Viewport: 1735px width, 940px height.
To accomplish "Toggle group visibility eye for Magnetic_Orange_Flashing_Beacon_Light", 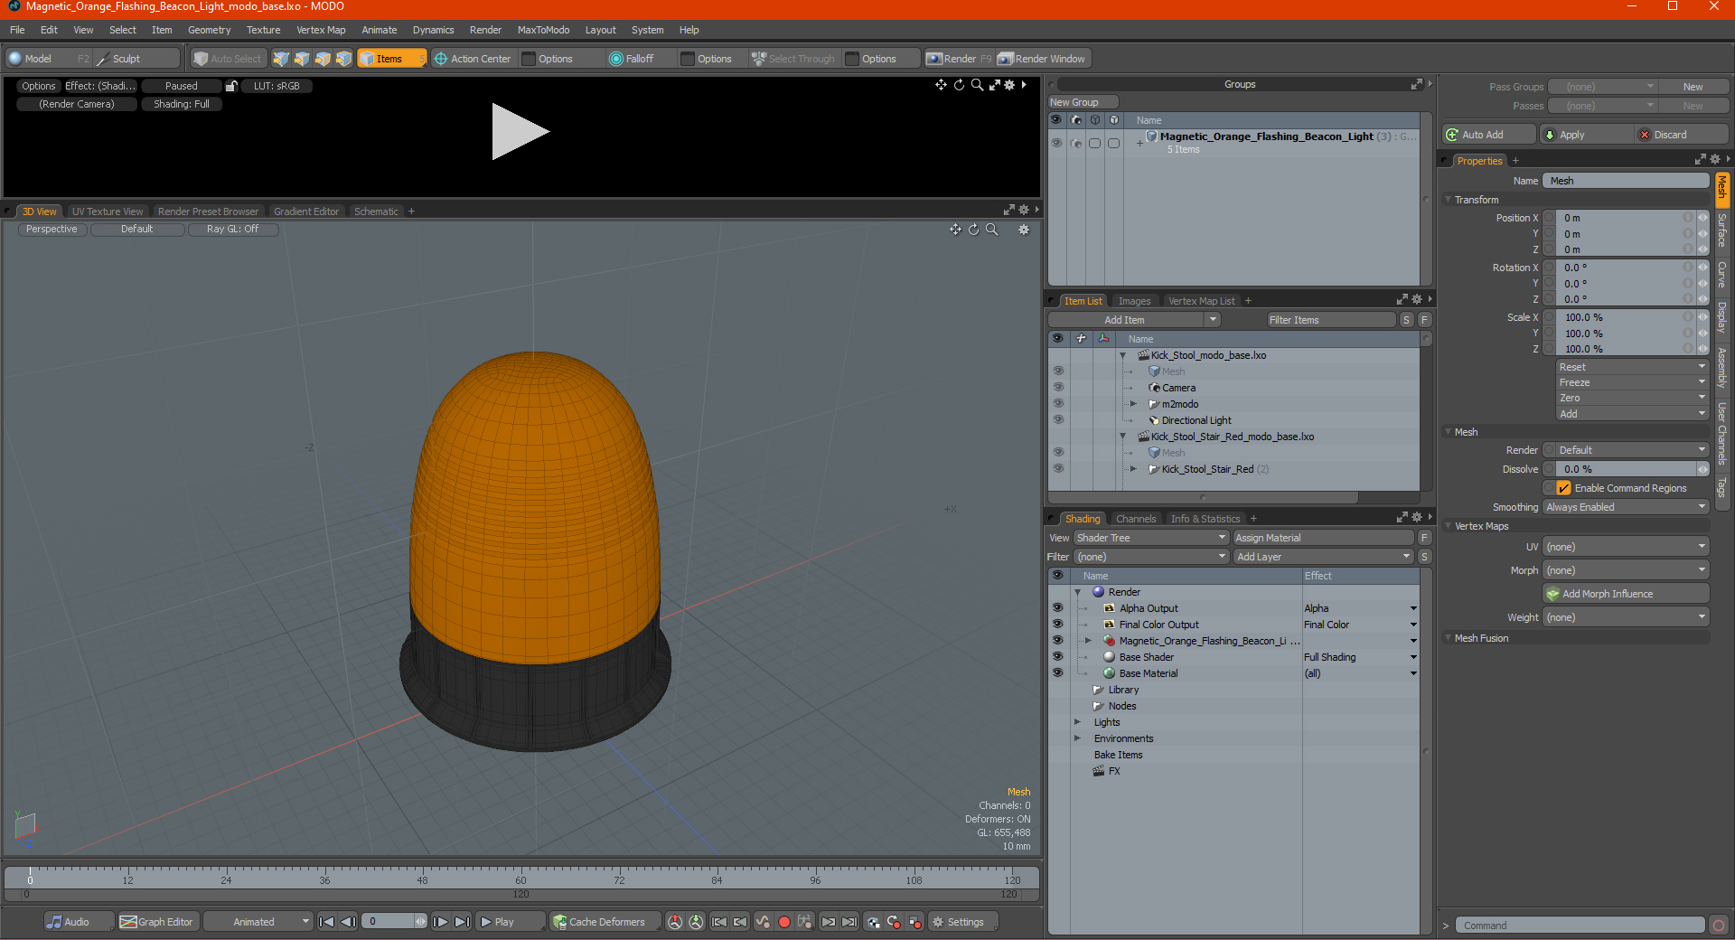I will (1056, 143).
